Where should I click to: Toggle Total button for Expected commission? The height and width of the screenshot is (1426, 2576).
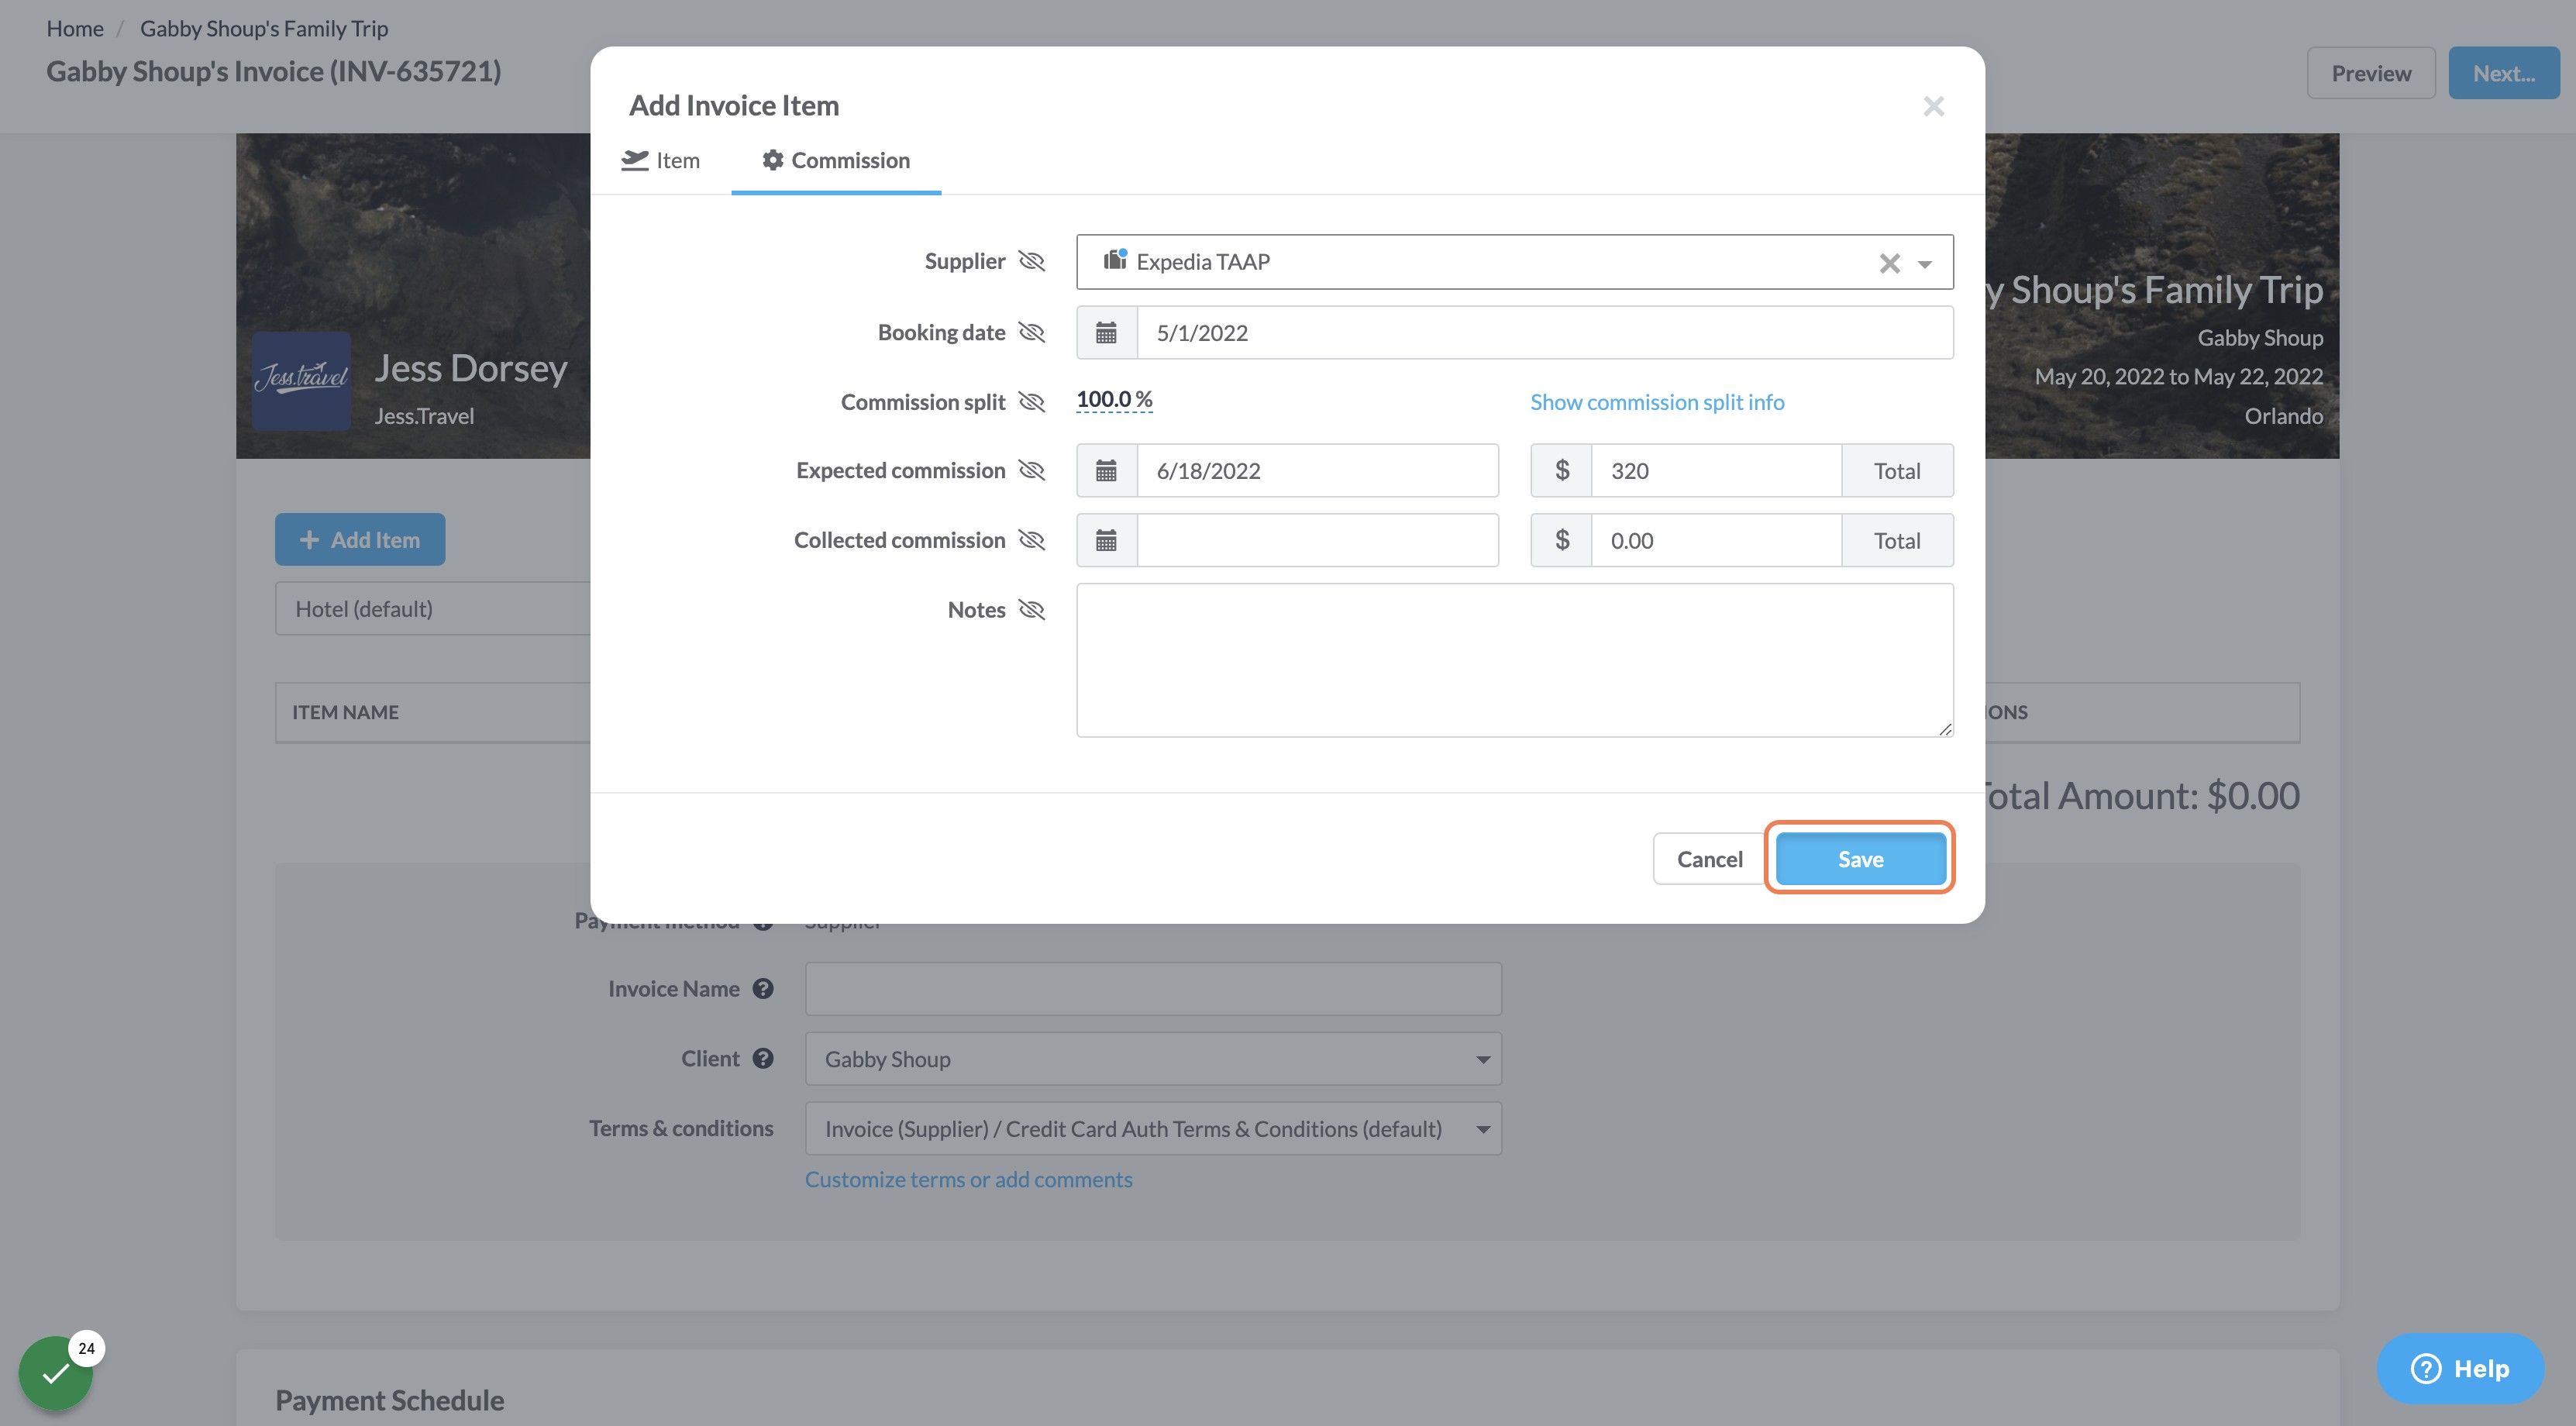pyautogui.click(x=1897, y=471)
